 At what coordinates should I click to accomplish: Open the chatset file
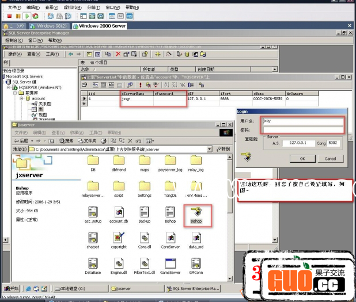click(x=93, y=240)
